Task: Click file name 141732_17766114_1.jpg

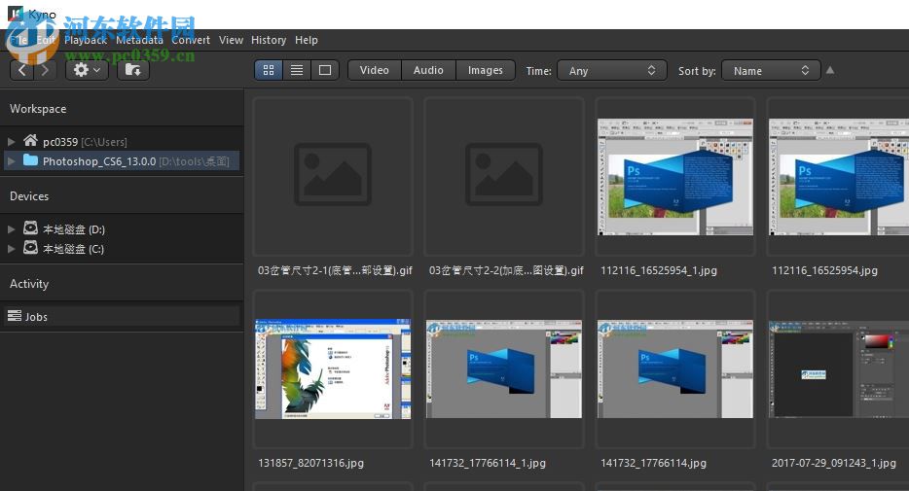Action: (488, 463)
